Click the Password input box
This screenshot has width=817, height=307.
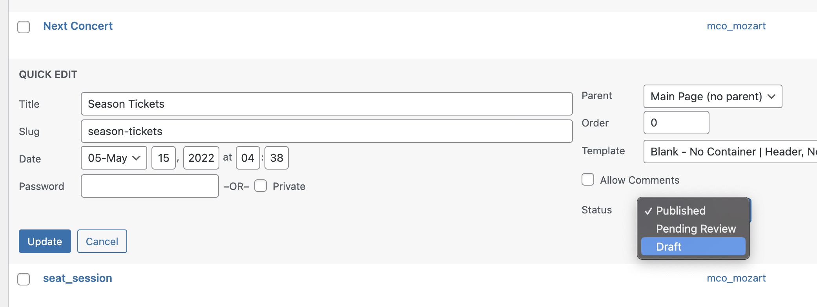coord(150,186)
